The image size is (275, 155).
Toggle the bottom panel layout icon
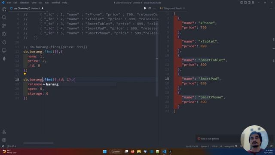click(x=245, y=3)
